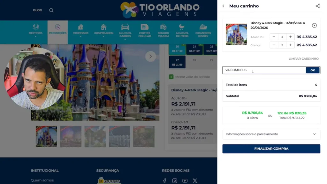Click the Seguro Viagem shield icon
327x184 pixels.
(163, 27)
